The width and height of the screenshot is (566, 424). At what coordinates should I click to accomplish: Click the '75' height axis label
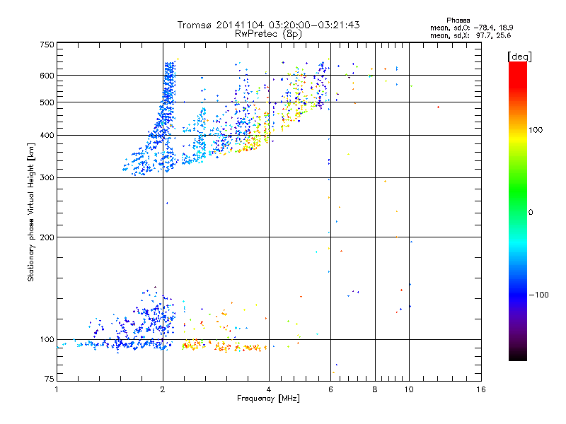point(50,379)
